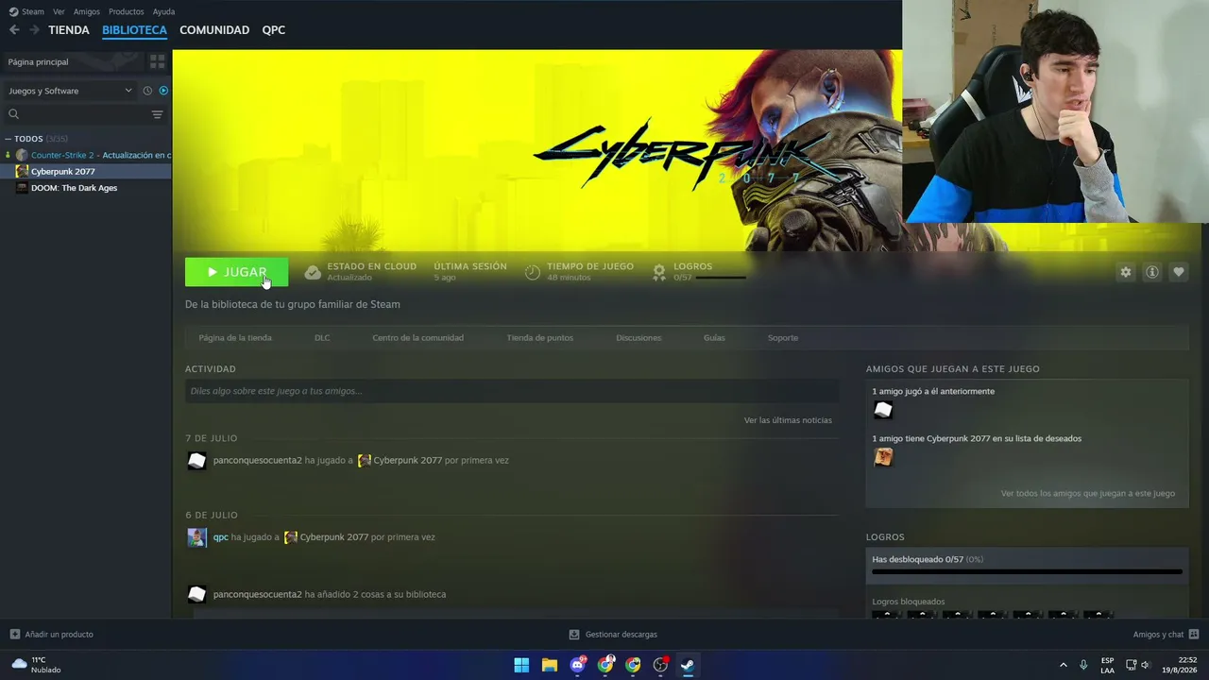Viewport: 1209px width, 680px height.
Task: Open advanced library filter options
Action: tap(157, 114)
